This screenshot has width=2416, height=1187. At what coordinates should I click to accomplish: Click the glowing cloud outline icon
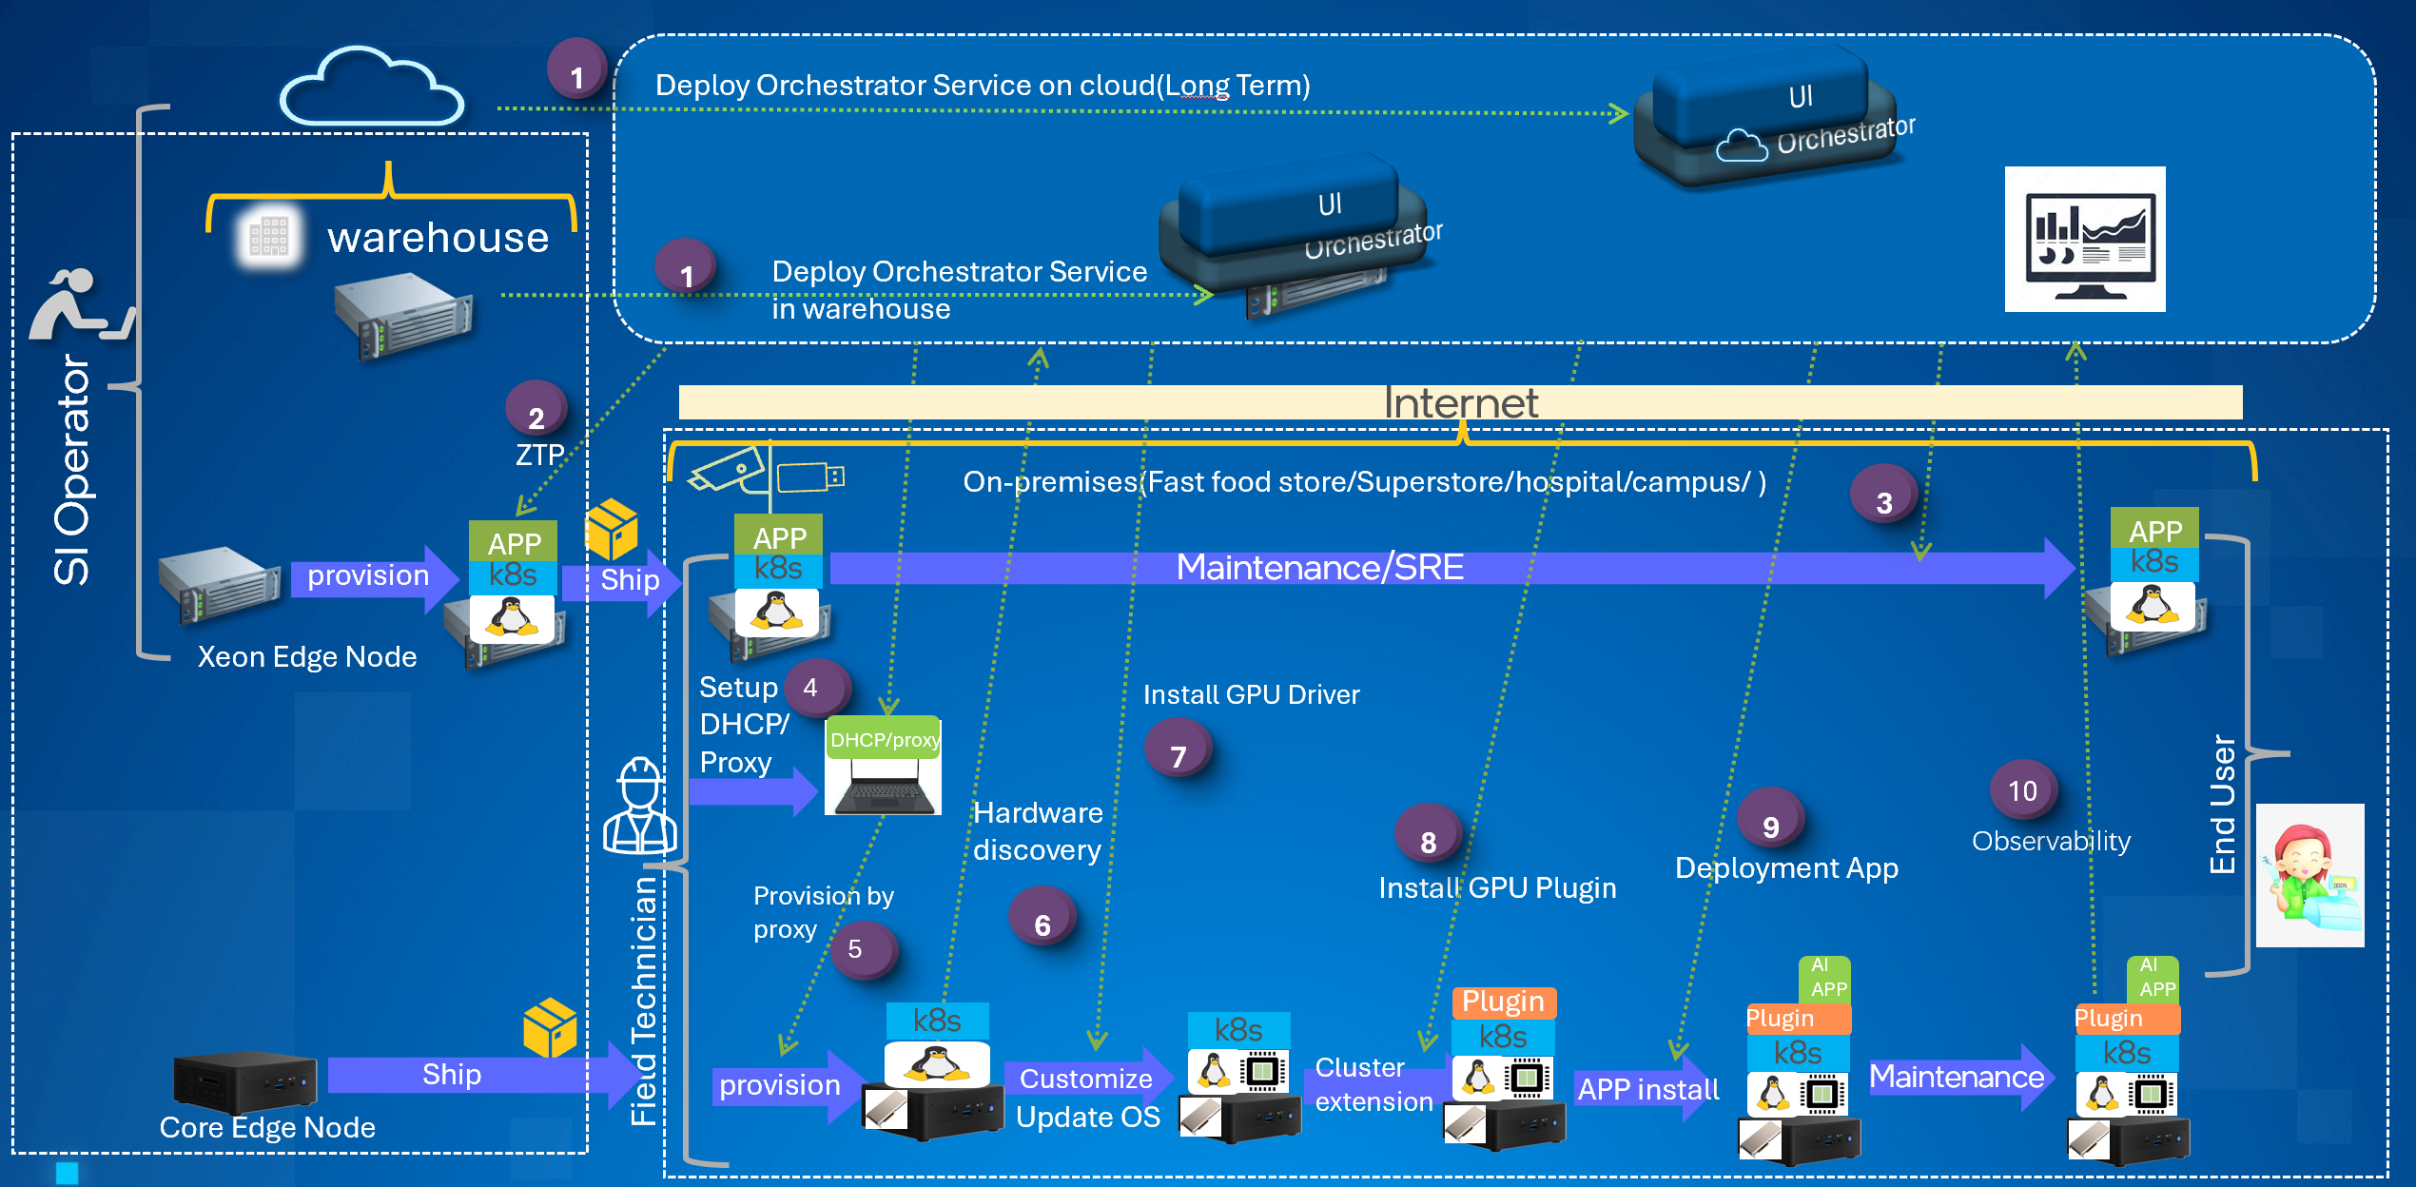372,88
